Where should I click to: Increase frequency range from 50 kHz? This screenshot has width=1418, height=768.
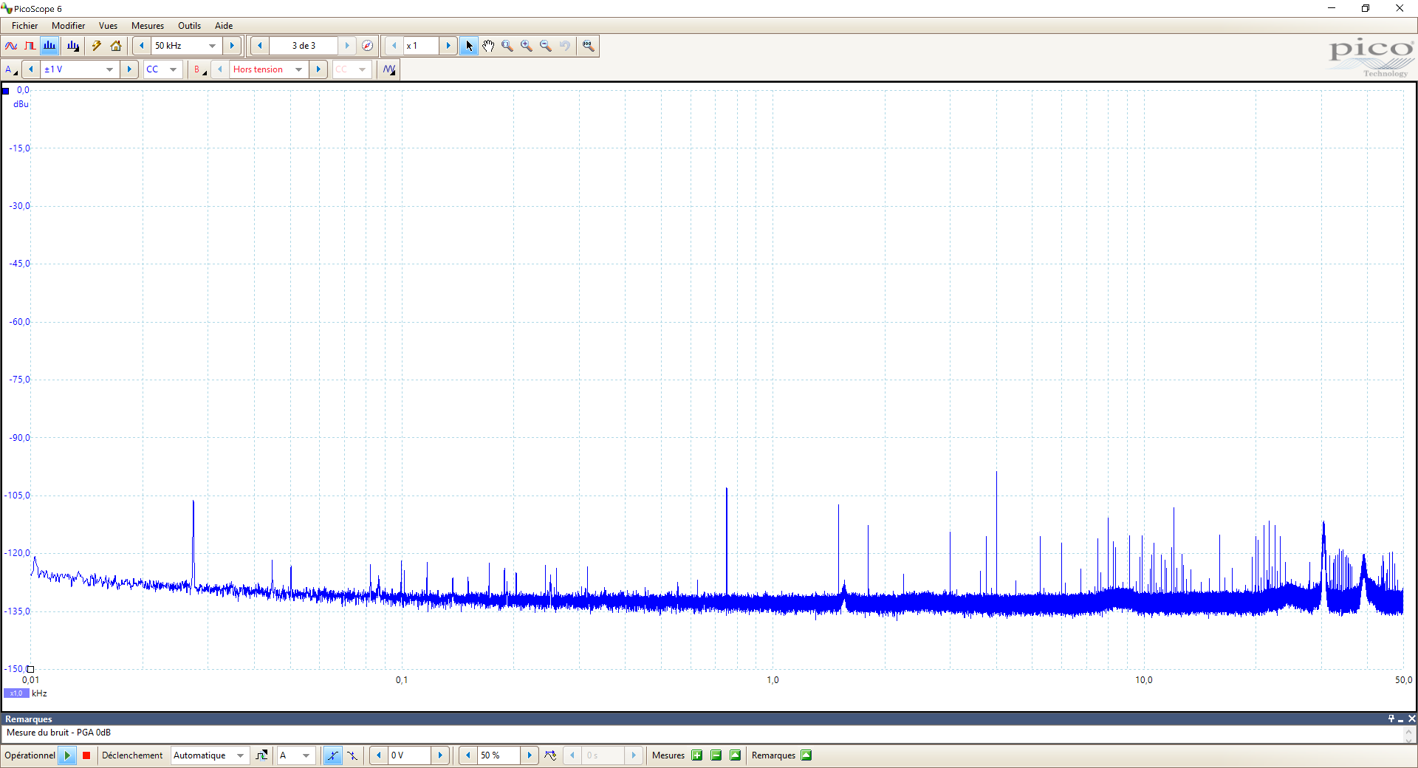[x=232, y=46]
